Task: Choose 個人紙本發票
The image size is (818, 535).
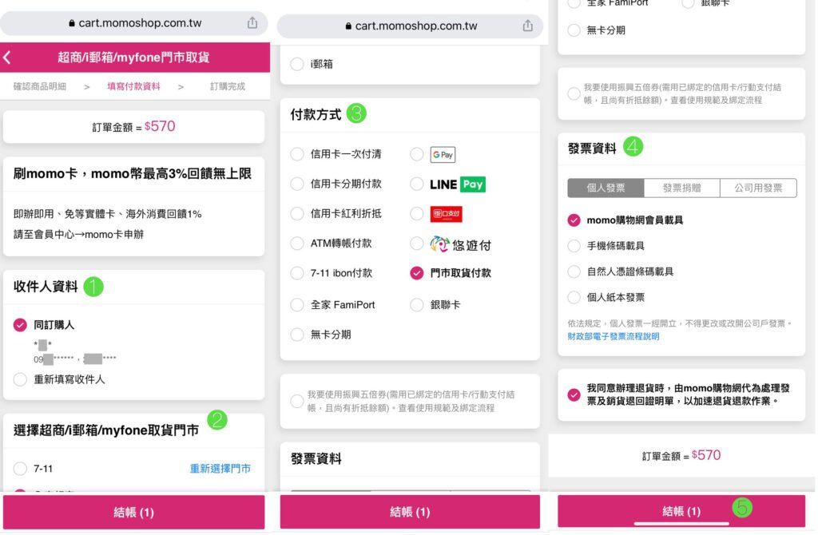Action: click(574, 297)
